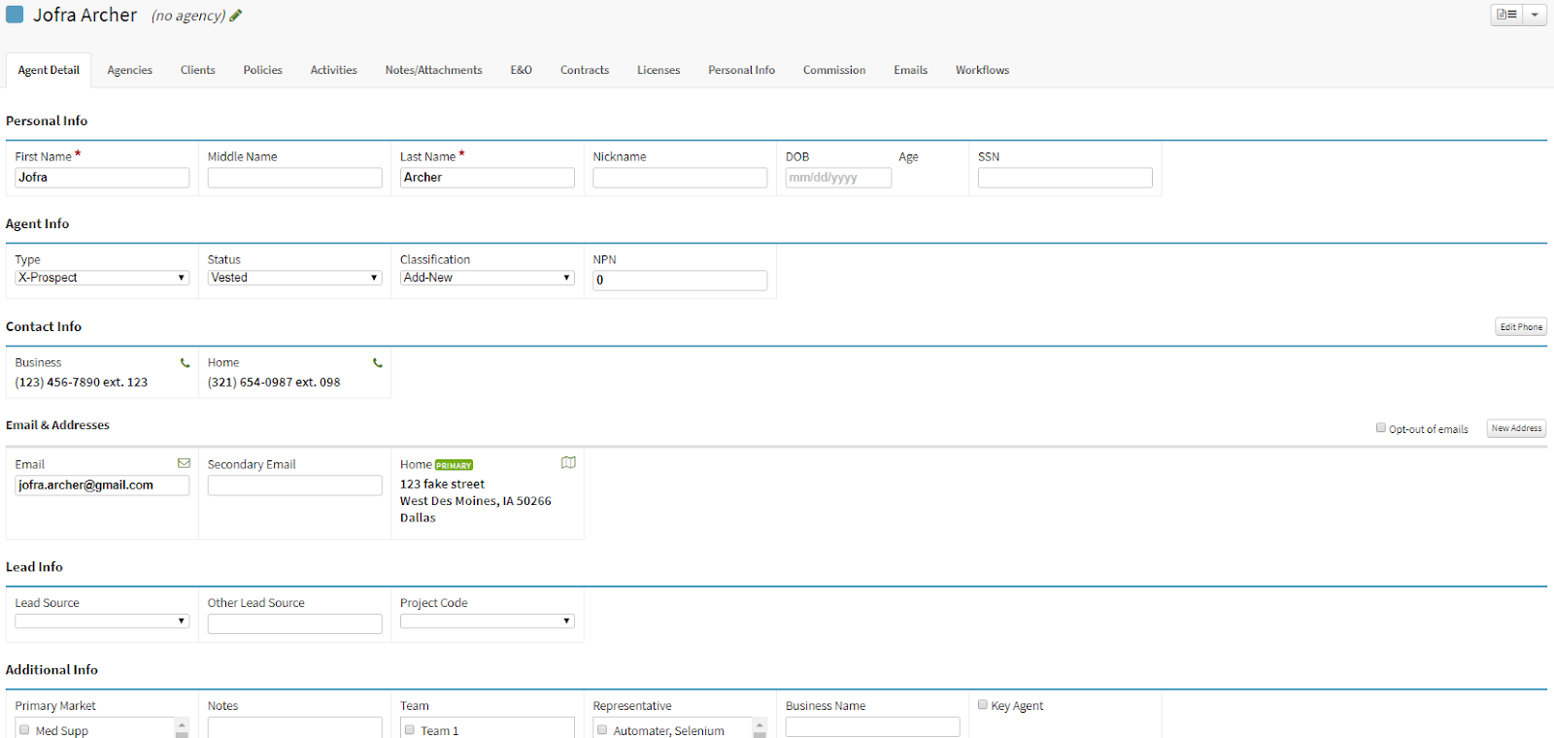The image size is (1554, 738).
Task: Click the Business phone call icon
Action: [x=185, y=363]
